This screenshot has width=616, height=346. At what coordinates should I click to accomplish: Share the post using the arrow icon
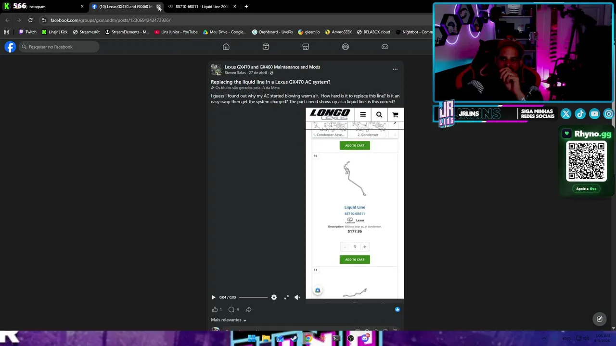click(248, 309)
